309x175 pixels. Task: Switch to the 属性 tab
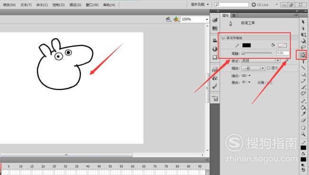pyautogui.click(x=225, y=15)
